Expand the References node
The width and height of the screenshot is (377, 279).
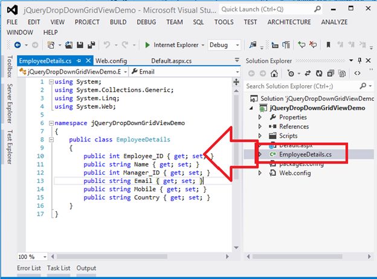point(260,126)
